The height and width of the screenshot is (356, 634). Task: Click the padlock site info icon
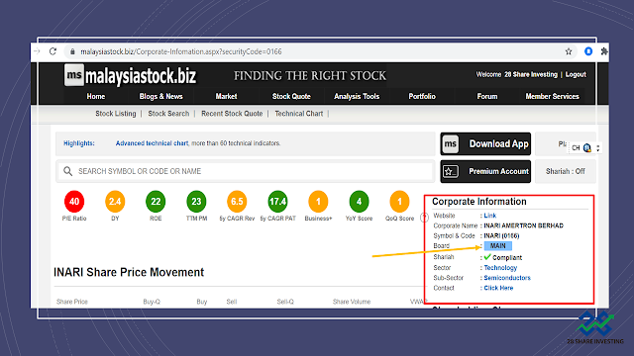[x=72, y=51]
